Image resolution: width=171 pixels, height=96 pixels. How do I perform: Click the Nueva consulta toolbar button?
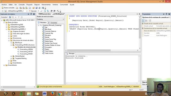pyautogui.click(x=8, y=8)
